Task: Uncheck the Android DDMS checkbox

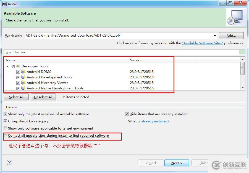Action: pos(18,72)
